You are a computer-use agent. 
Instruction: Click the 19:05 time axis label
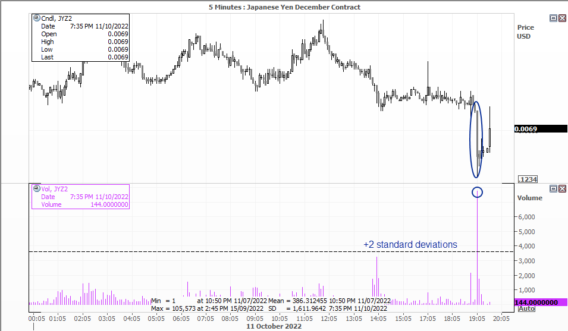click(x=477, y=319)
